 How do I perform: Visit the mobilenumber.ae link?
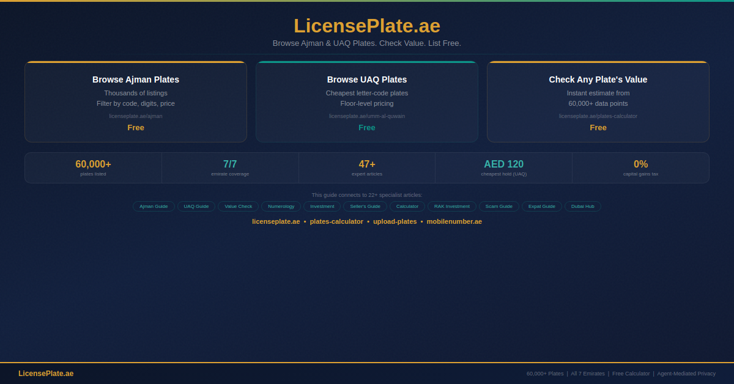tap(454, 221)
